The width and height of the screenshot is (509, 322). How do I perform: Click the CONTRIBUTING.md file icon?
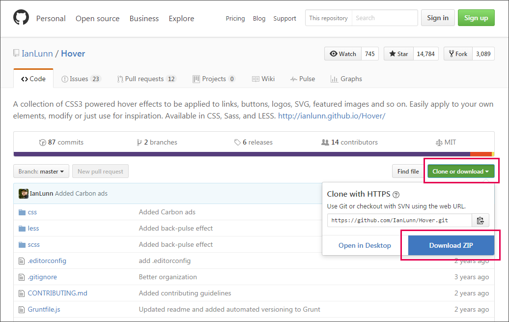[22, 293]
